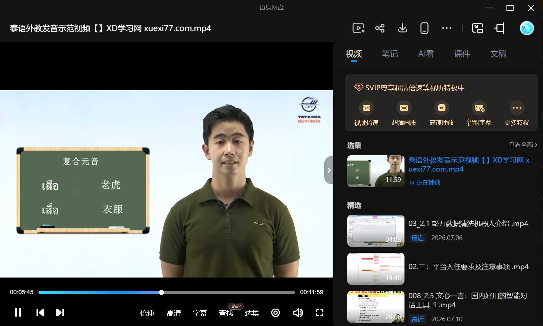
Task: Open the three-dots more options menu
Action: pos(447,28)
